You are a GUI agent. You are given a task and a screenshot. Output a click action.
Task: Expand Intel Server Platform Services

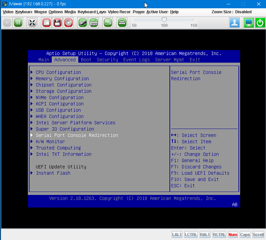75,123
